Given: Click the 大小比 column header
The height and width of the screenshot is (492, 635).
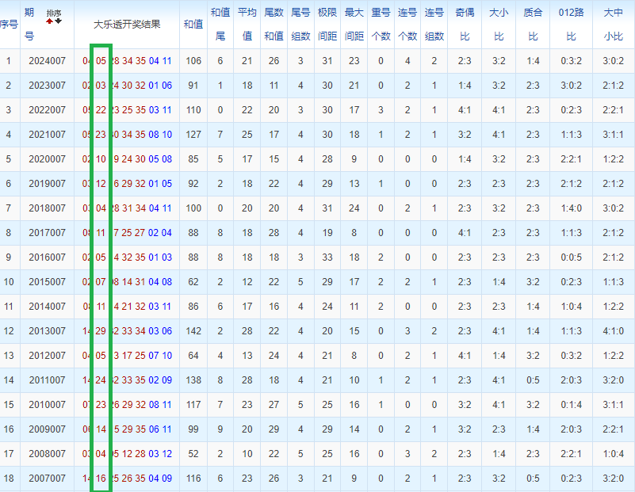Looking at the screenshot, I should [x=498, y=24].
